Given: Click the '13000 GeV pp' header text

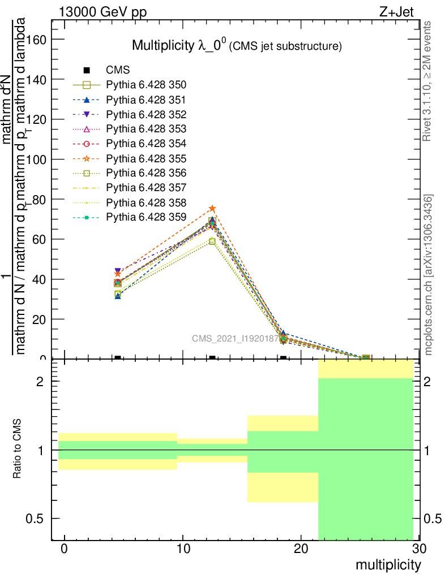Looking at the screenshot, I should point(102,12).
